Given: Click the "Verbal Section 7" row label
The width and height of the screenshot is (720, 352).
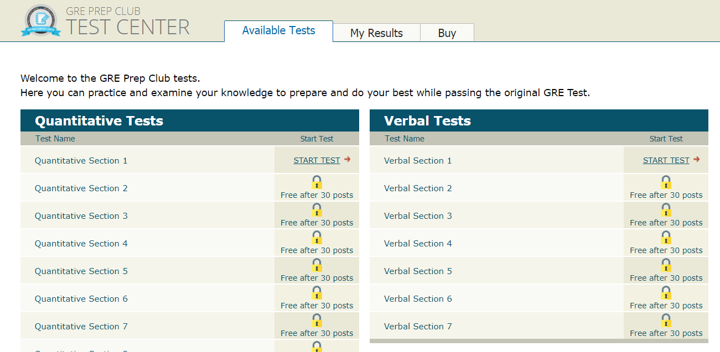Looking at the screenshot, I should point(418,327).
